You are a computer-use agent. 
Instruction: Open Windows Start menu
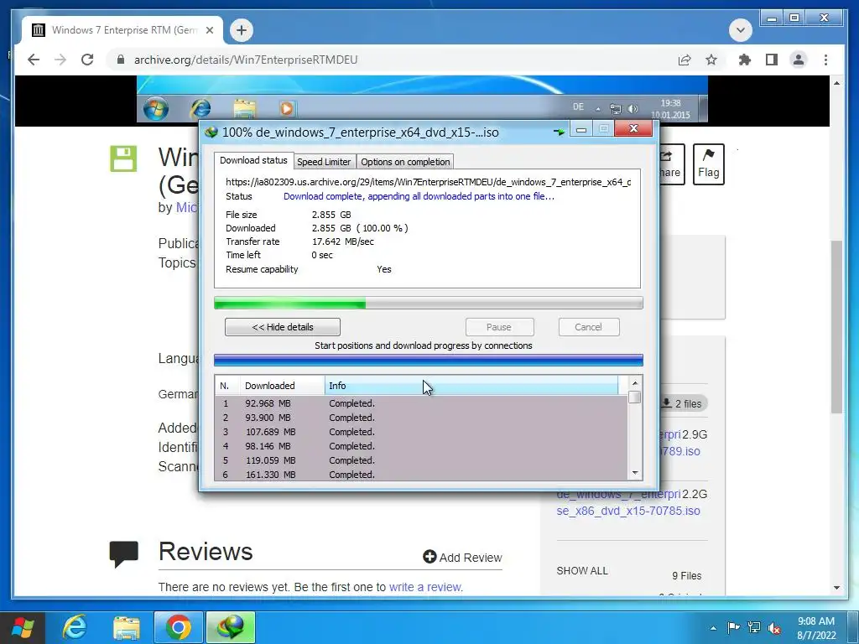pyautogui.click(x=23, y=627)
